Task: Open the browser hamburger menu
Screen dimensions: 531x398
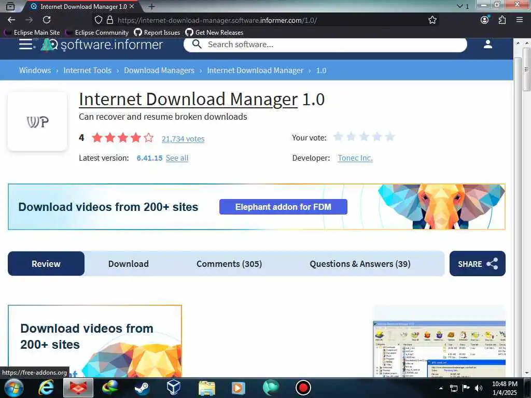Action: pos(520,20)
